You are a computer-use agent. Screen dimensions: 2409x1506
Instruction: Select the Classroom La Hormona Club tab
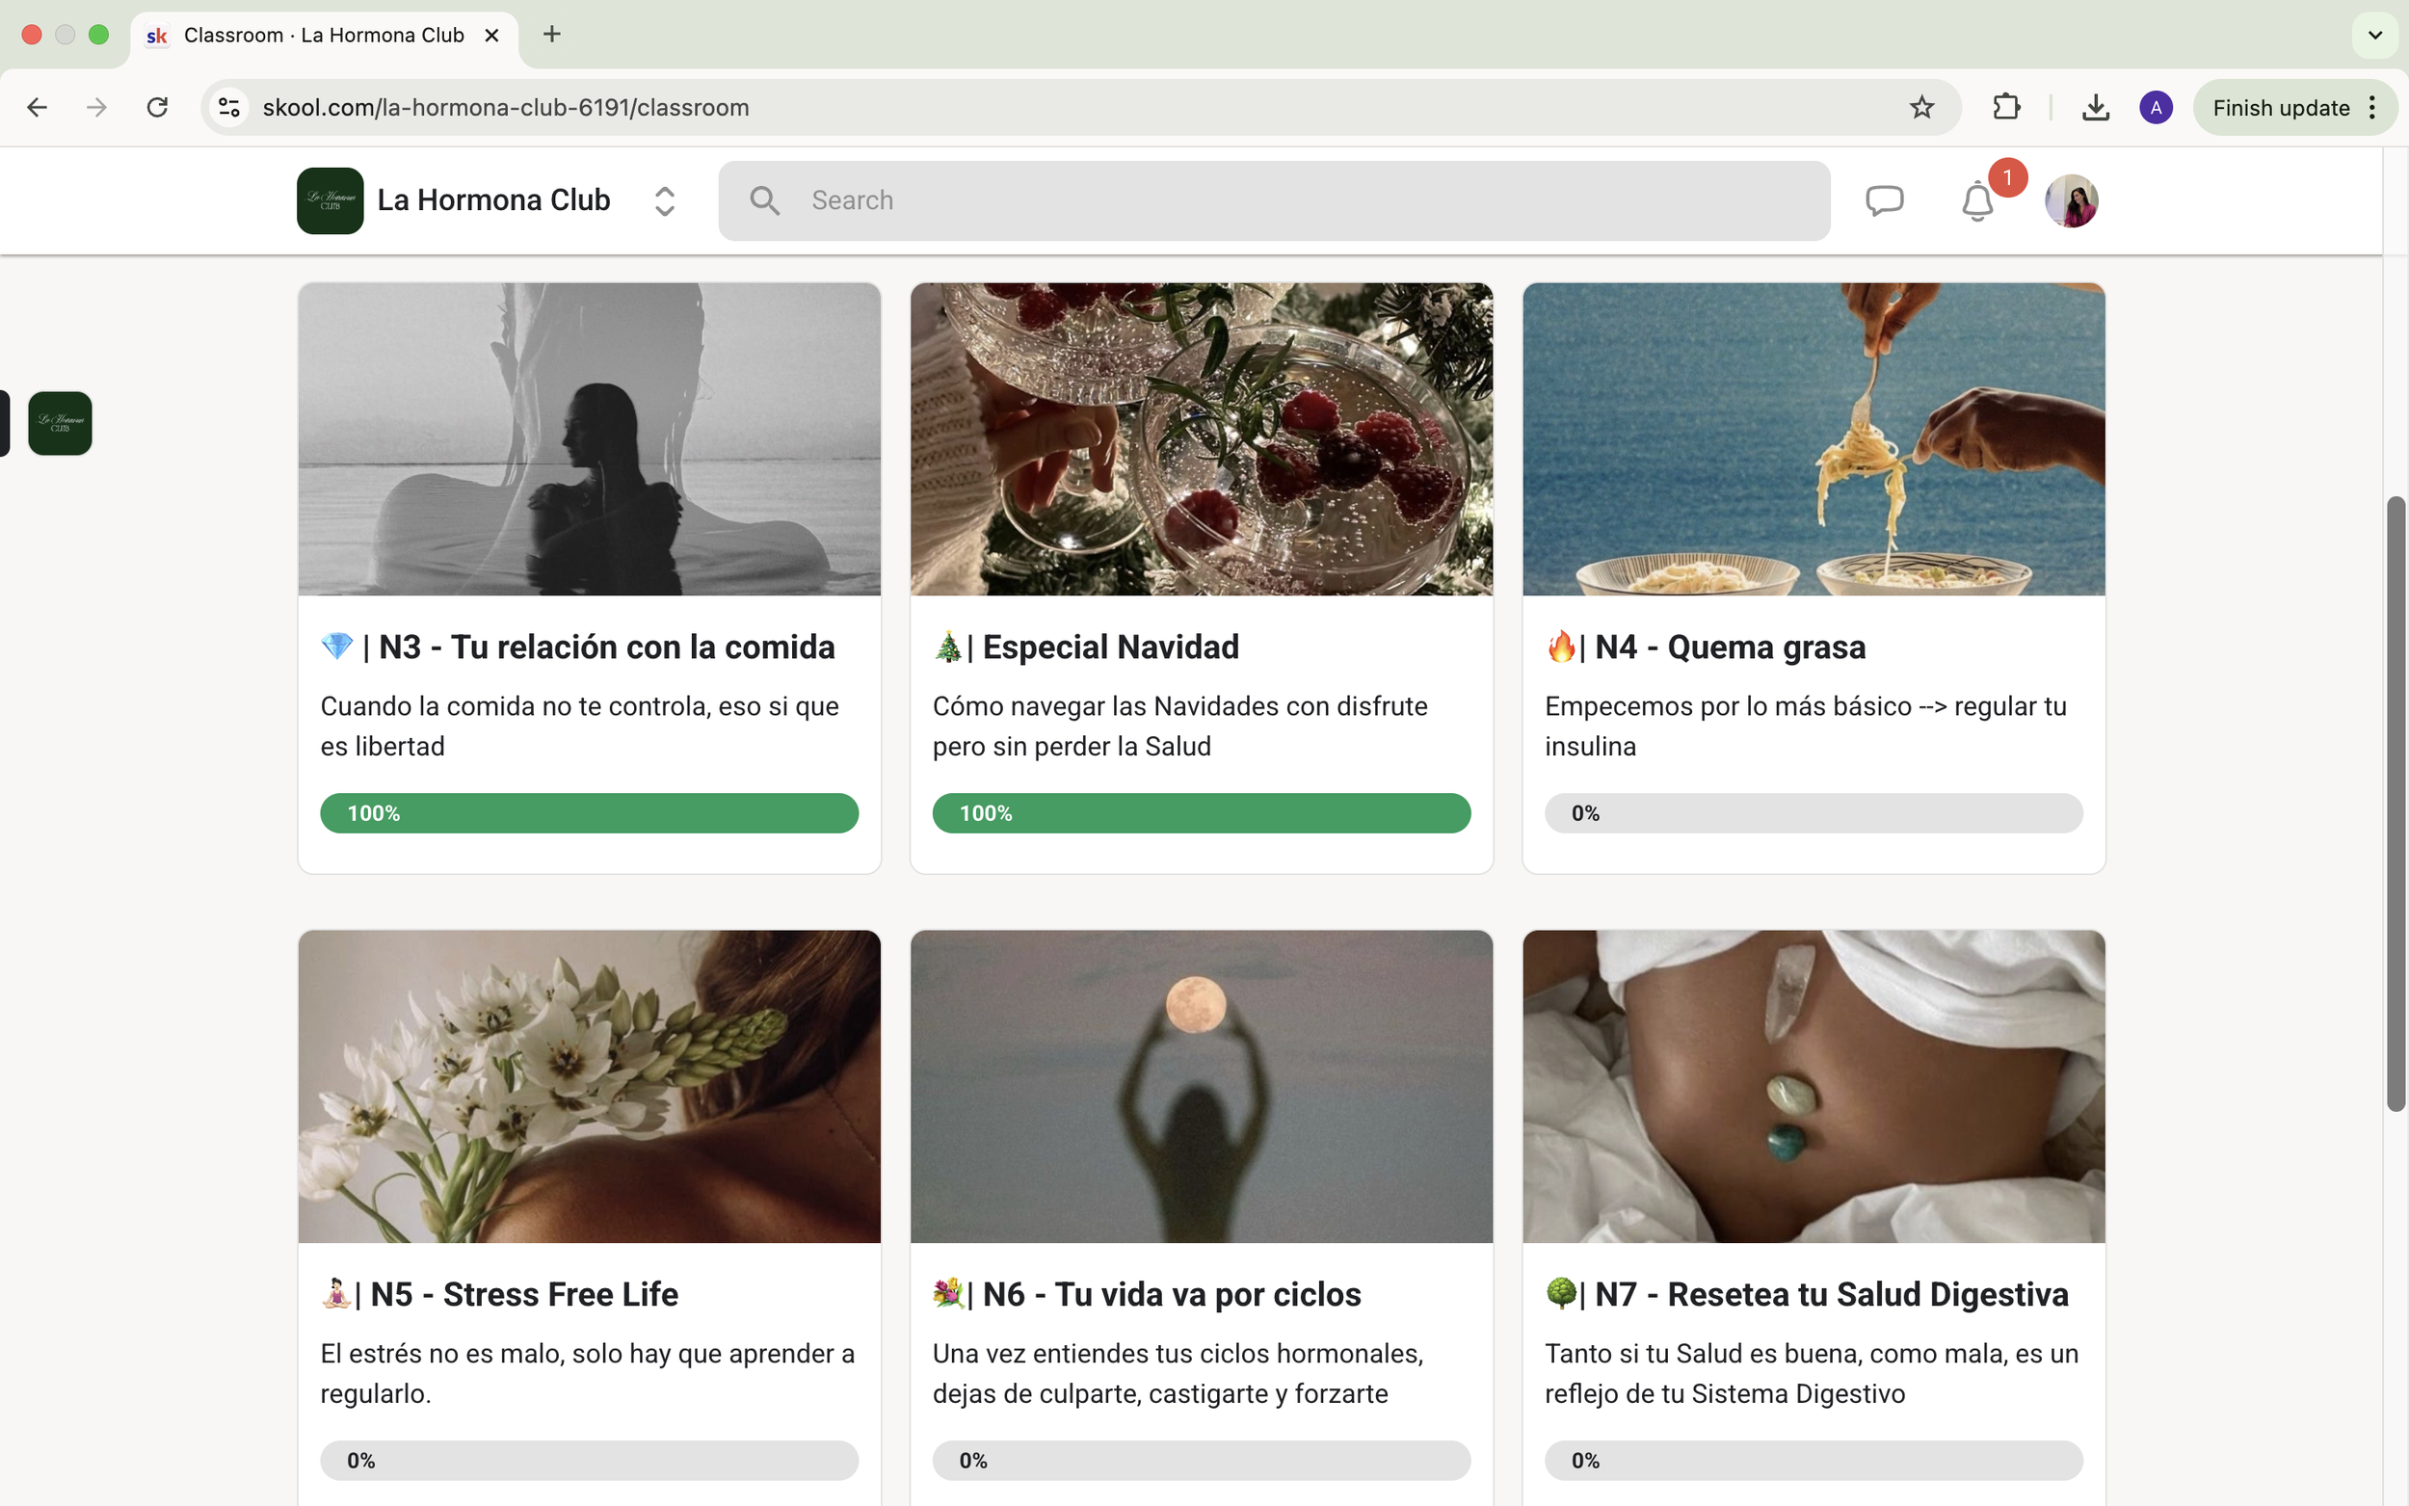[x=324, y=36]
